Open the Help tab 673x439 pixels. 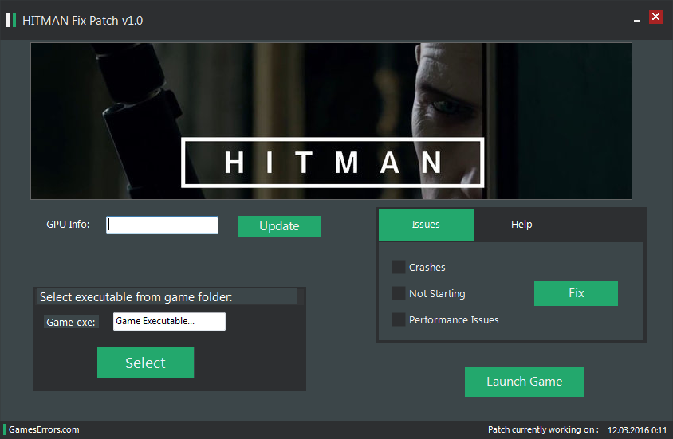[521, 225]
